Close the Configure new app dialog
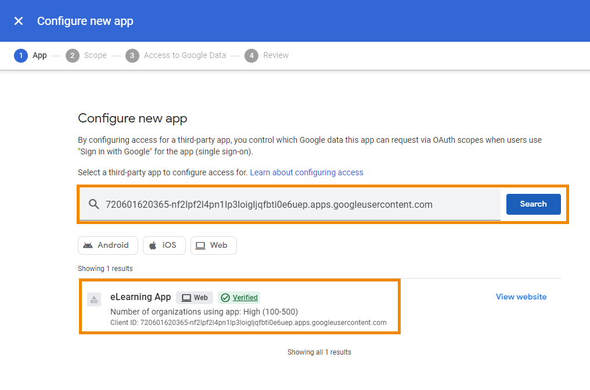This screenshot has width=590, height=390. 18,21
